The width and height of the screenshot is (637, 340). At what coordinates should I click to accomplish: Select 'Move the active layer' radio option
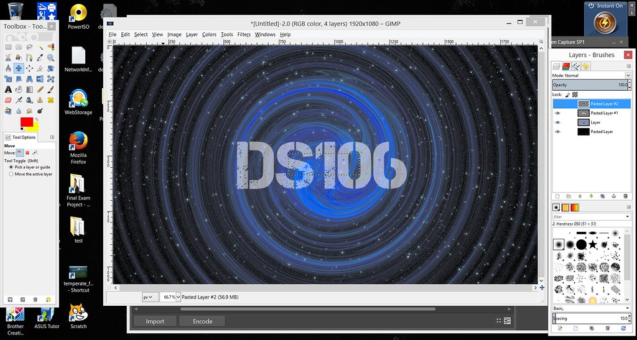pyautogui.click(x=11, y=174)
